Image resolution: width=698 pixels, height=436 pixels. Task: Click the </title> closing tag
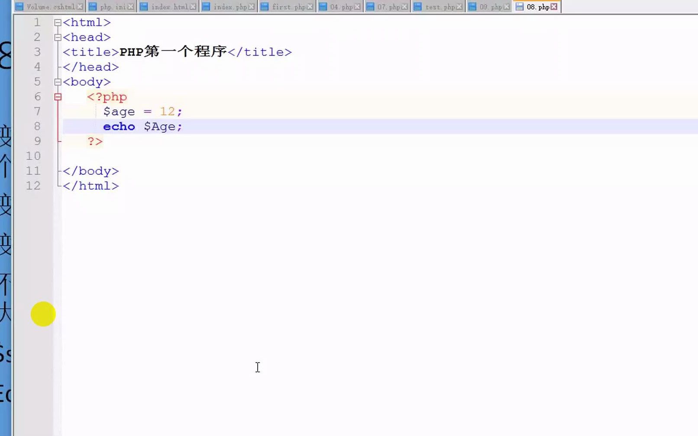point(259,52)
